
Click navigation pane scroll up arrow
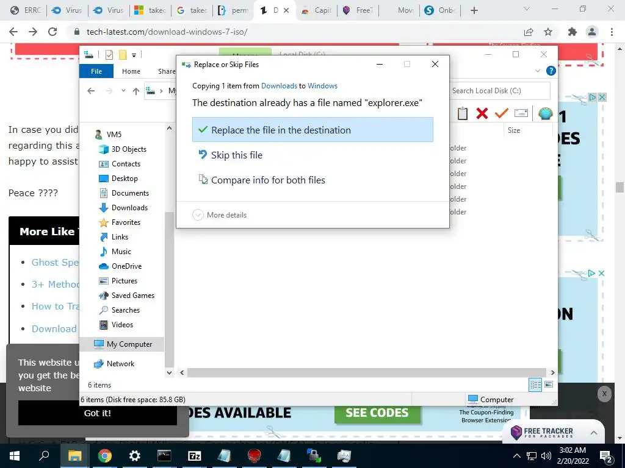pos(170,128)
